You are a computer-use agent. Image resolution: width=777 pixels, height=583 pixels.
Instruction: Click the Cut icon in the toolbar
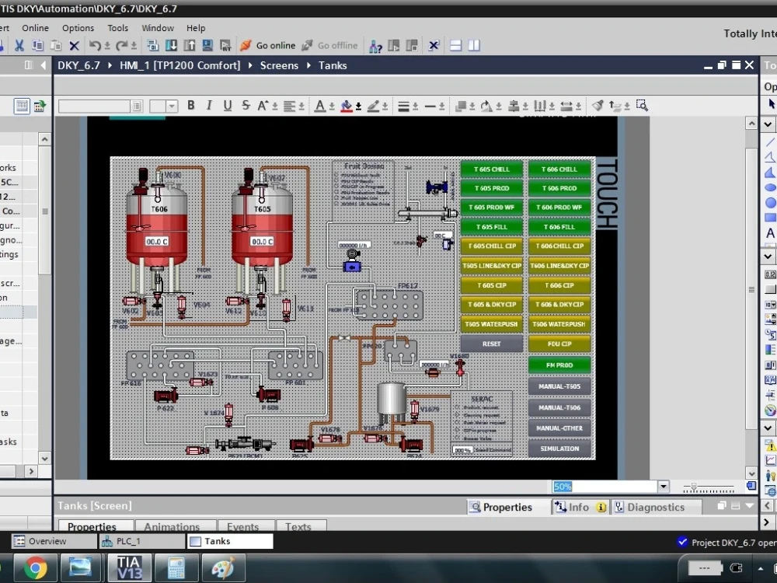(19, 45)
